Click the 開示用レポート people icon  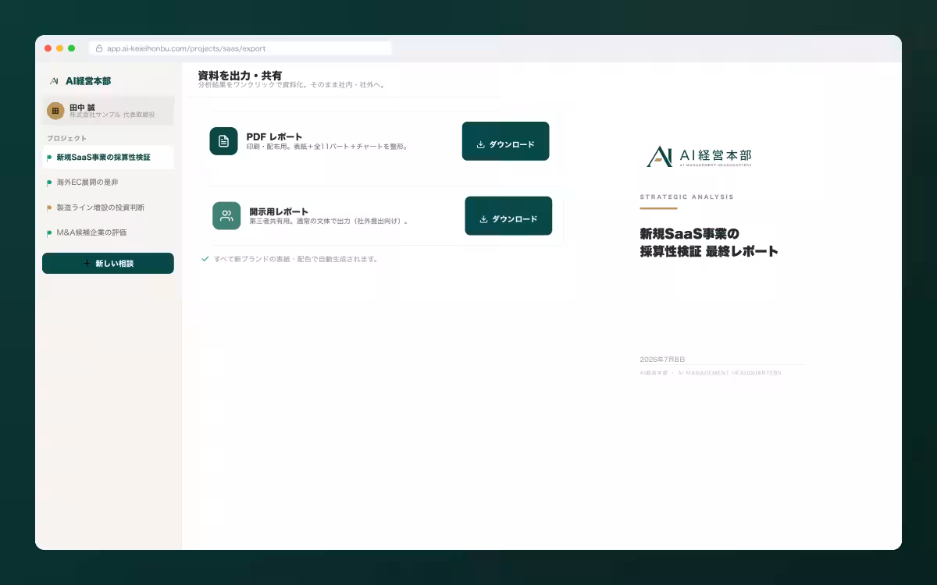tap(226, 216)
